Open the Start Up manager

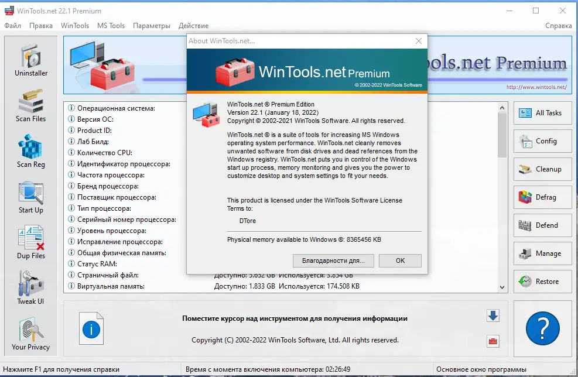(x=30, y=196)
